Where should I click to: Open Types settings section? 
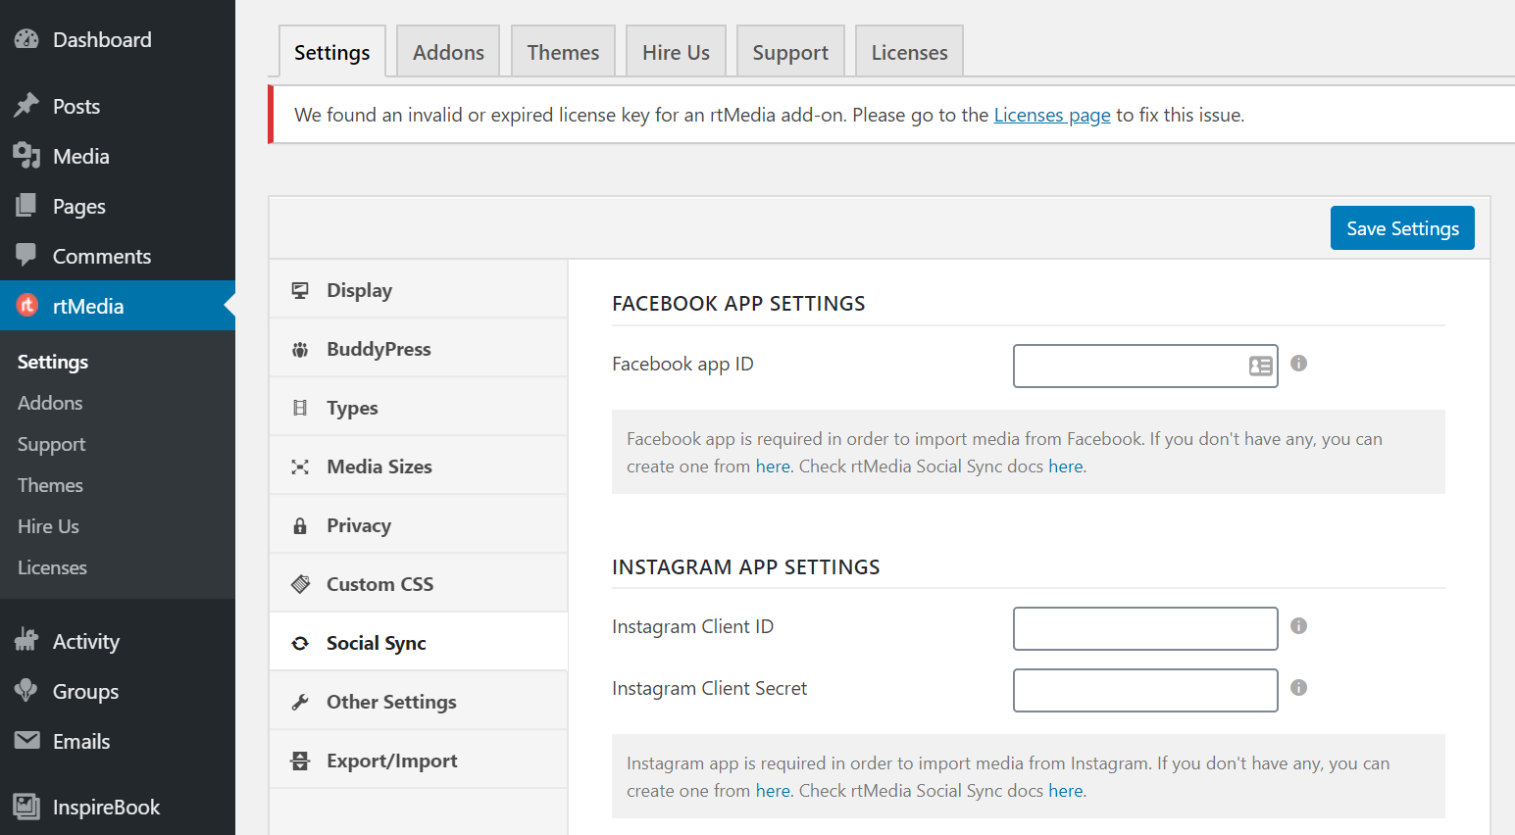tap(419, 407)
